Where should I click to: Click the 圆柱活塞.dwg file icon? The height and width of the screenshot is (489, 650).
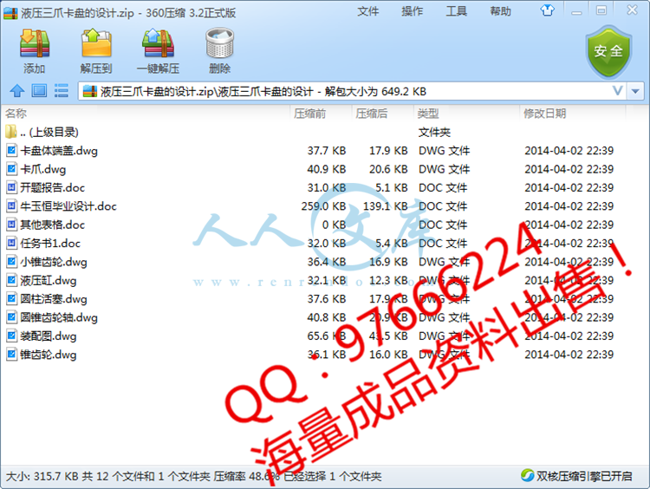click(11, 298)
